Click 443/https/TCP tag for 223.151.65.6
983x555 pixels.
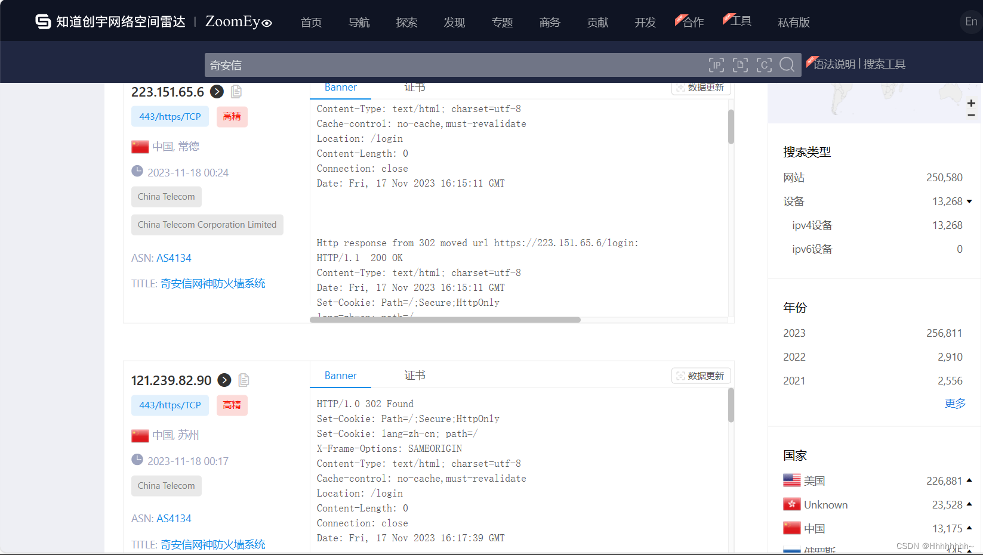[x=170, y=117]
